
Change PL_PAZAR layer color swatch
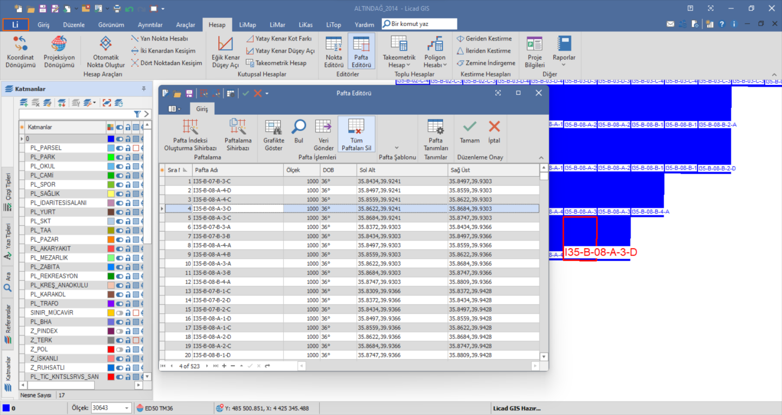click(x=111, y=239)
